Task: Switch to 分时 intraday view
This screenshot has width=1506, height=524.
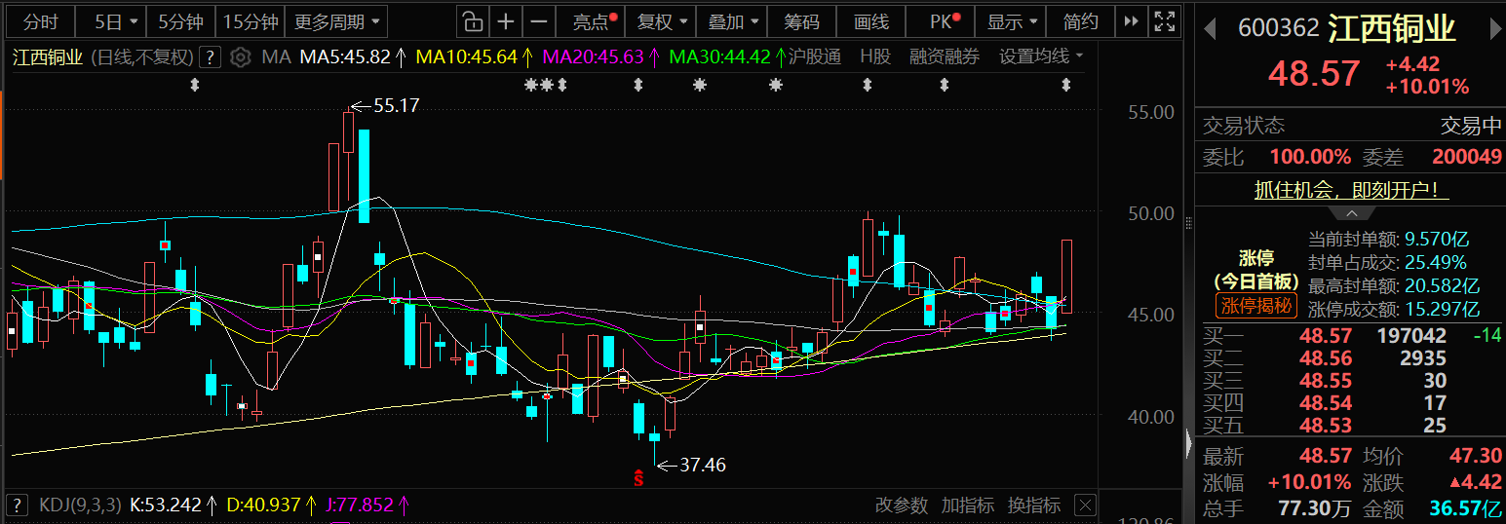Action: [41, 21]
